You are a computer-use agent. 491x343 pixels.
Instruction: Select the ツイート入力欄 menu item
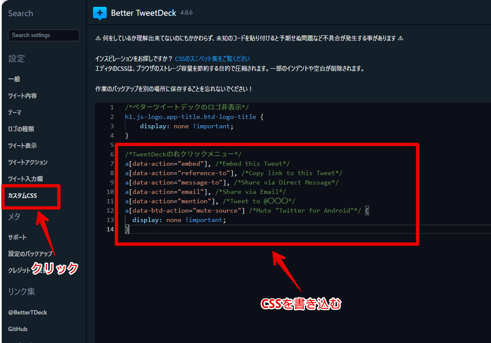click(x=25, y=179)
